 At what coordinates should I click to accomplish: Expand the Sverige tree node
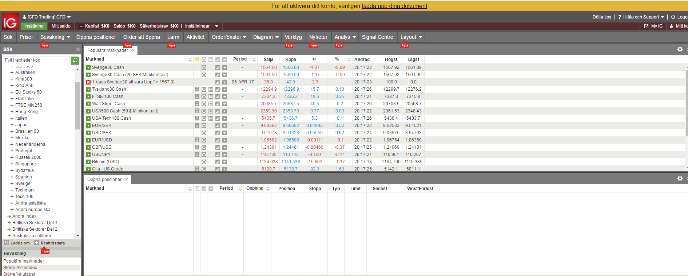point(12,184)
